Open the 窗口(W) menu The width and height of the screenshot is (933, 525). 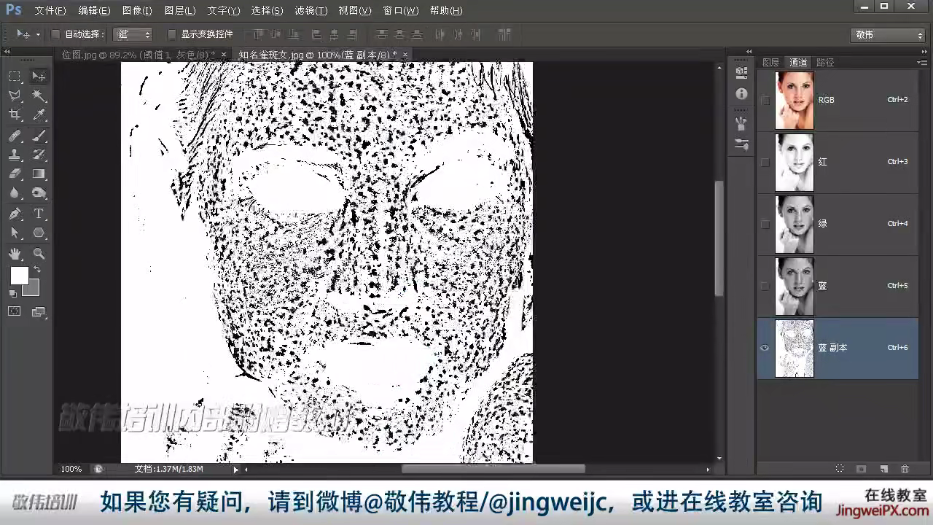[401, 11]
